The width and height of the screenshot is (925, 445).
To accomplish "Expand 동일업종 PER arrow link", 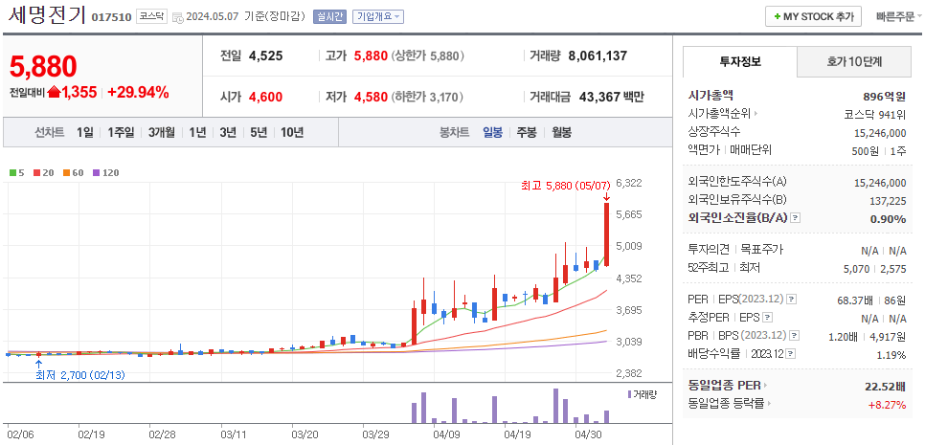I will coord(766,386).
